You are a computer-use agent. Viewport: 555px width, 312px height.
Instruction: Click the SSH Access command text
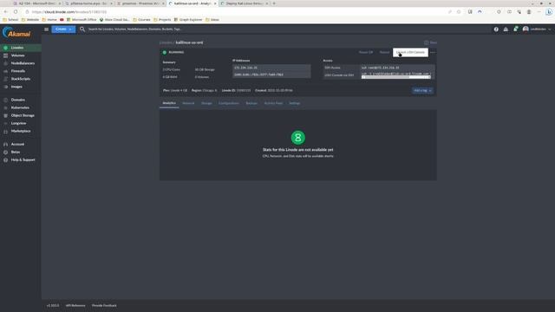coord(380,68)
